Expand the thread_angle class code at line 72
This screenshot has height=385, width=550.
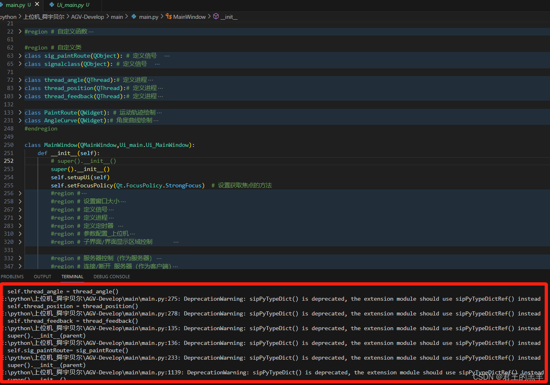click(19, 80)
